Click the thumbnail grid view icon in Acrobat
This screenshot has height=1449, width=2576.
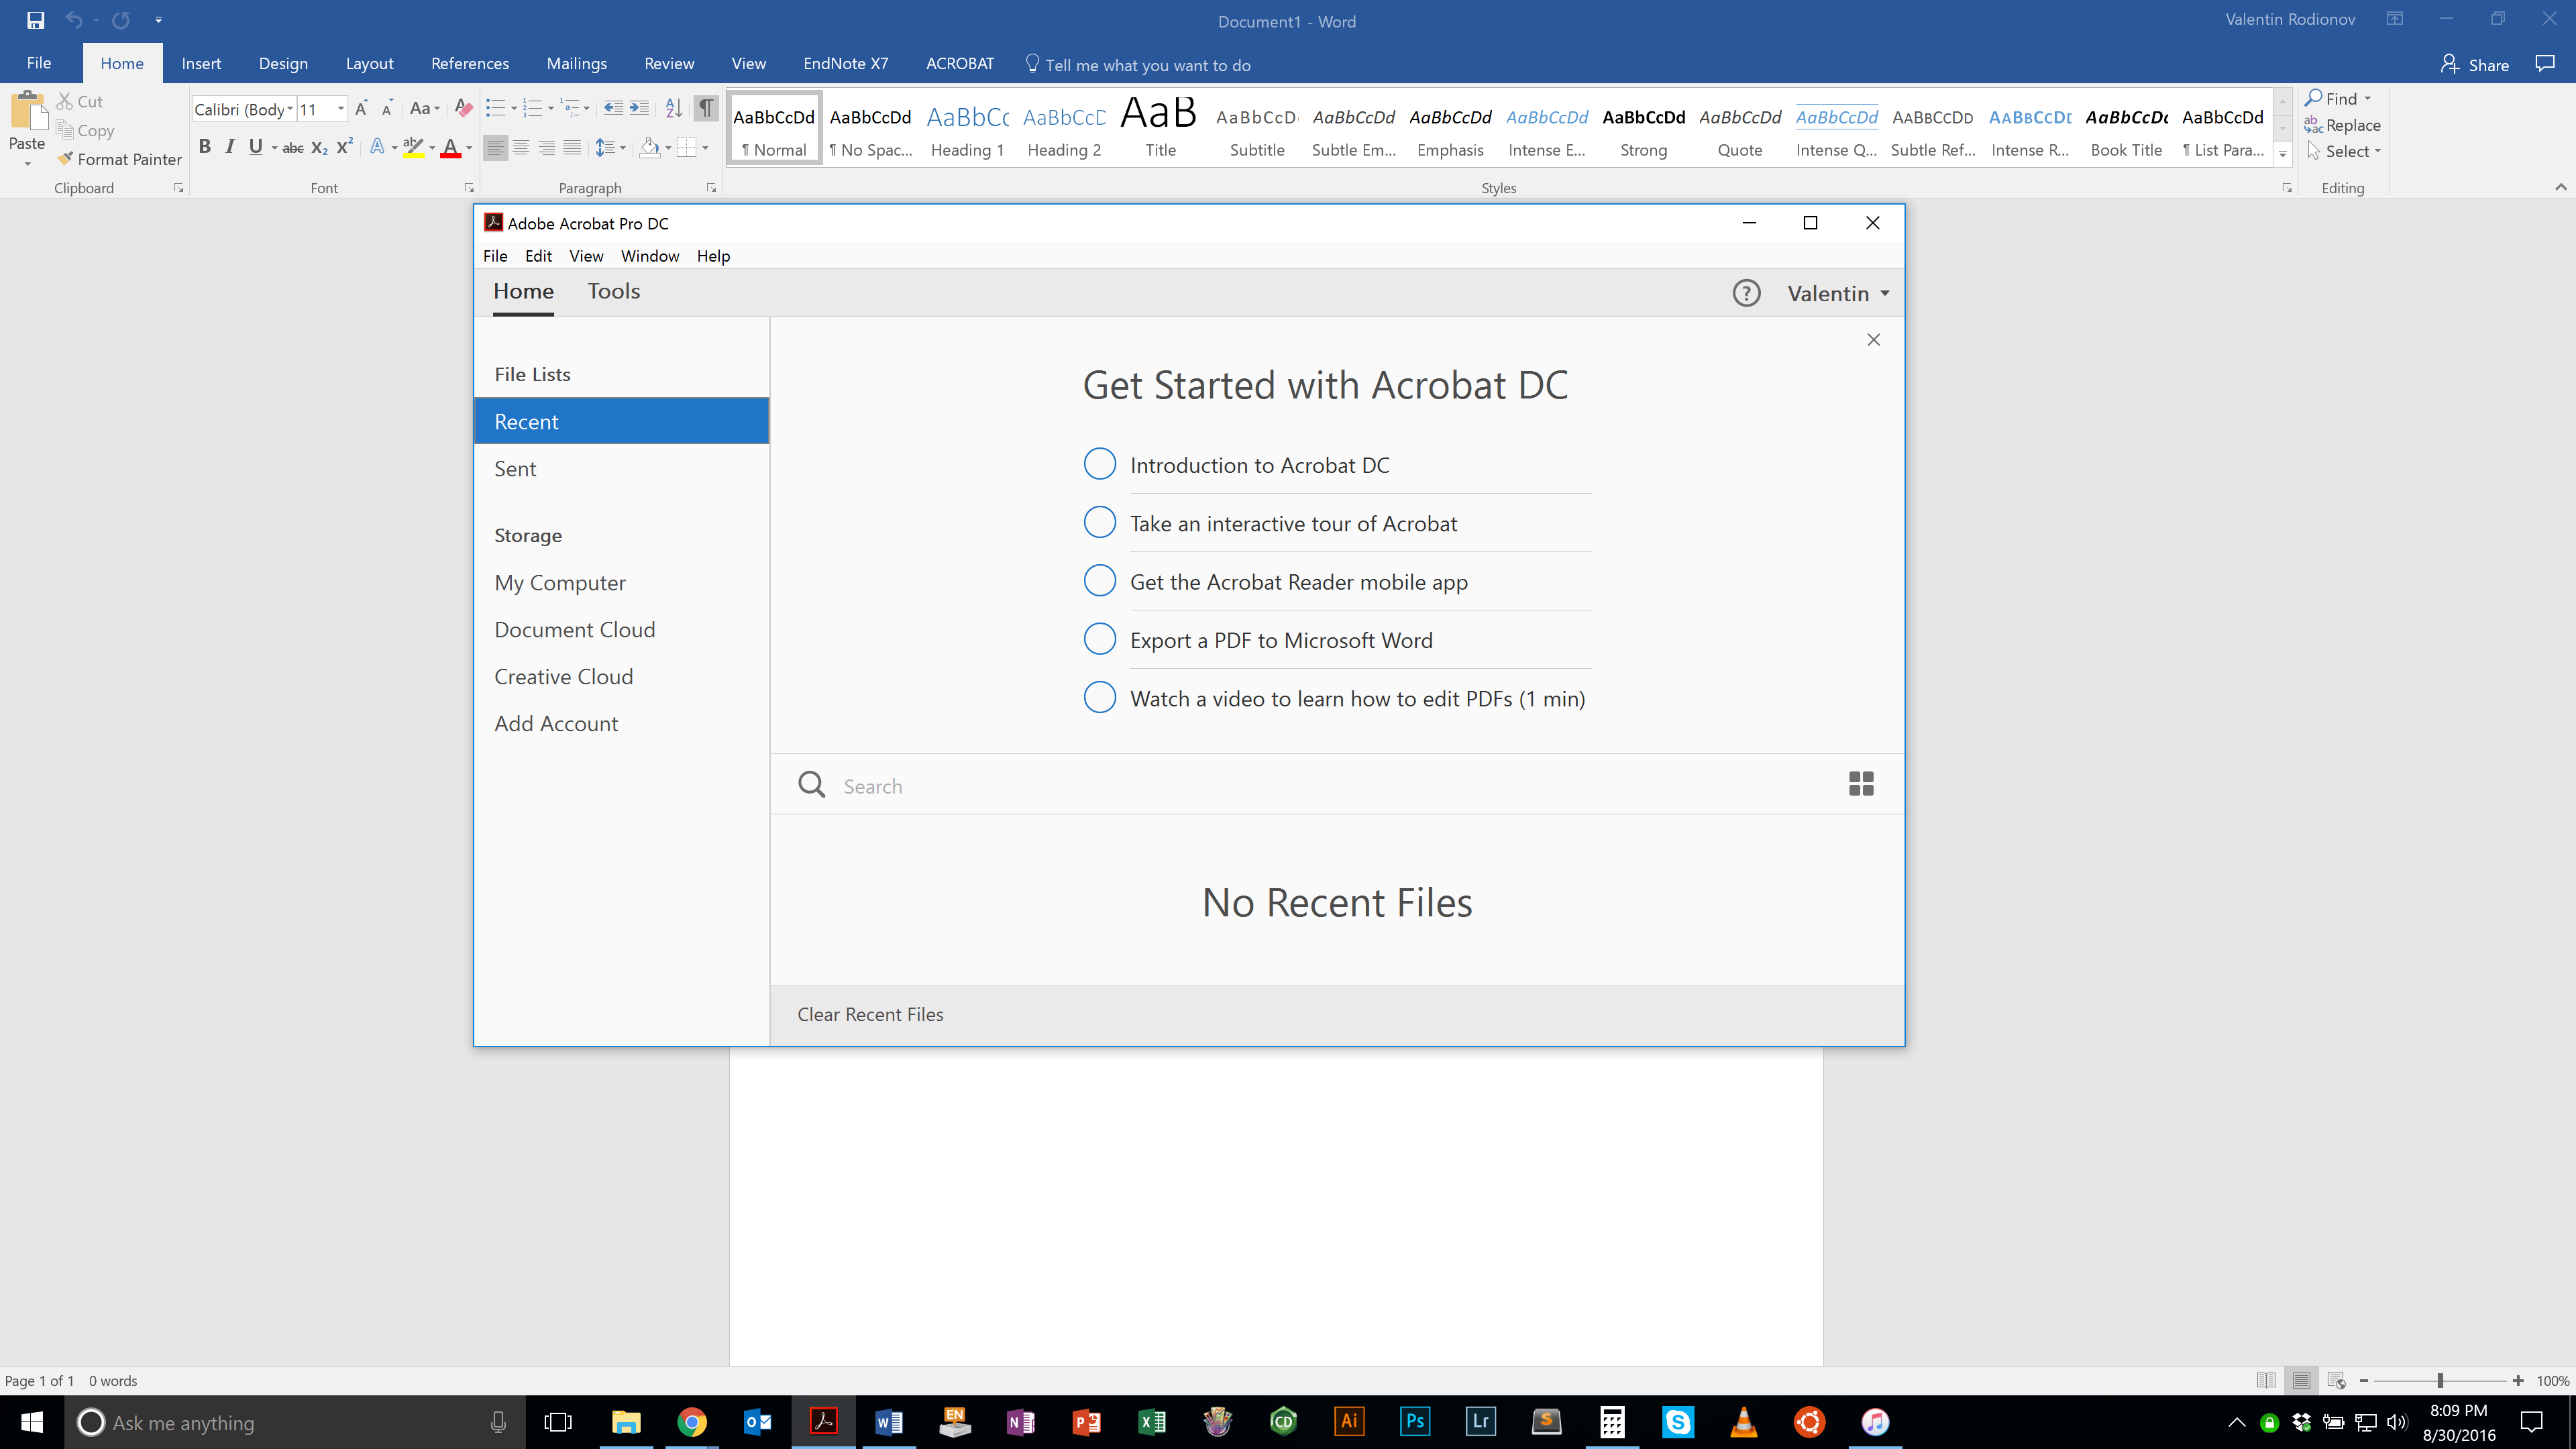click(x=1861, y=784)
